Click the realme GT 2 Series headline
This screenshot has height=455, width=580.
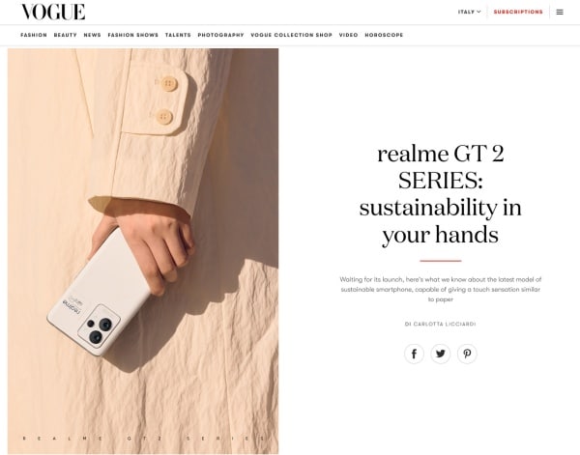[x=440, y=194]
